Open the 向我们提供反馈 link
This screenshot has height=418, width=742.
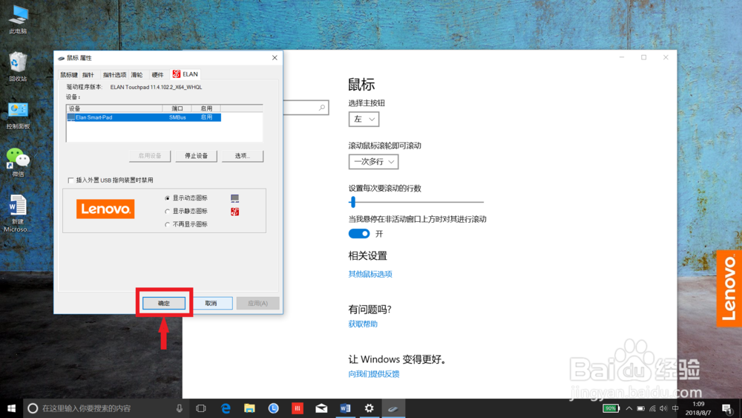tap(374, 374)
